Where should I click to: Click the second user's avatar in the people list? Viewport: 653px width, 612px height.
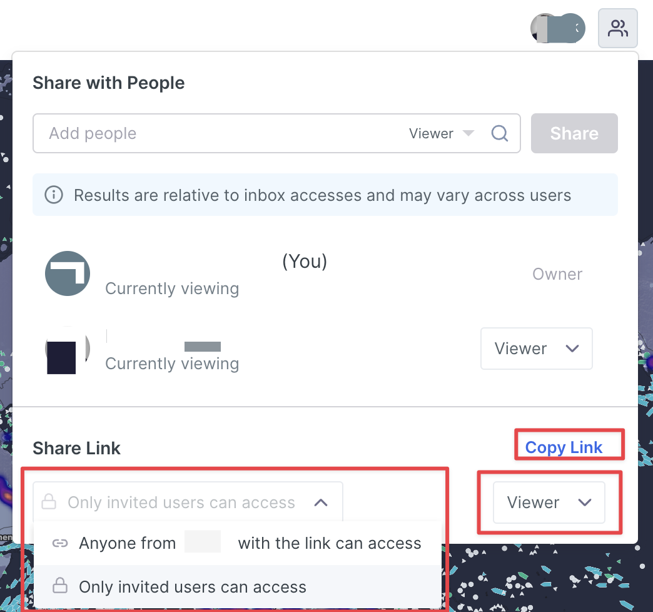tap(67, 349)
